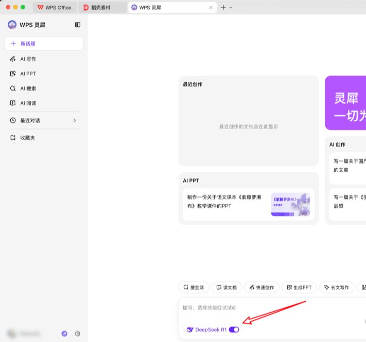366x342 pixels.
Task: Click the slide icon in 生成PPT
Action: click(x=289, y=287)
